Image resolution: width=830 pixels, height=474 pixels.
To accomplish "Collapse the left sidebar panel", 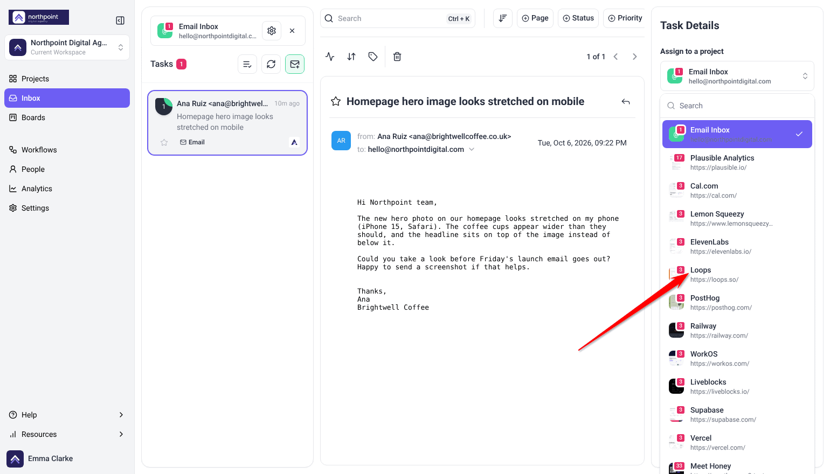I will (120, 20).
